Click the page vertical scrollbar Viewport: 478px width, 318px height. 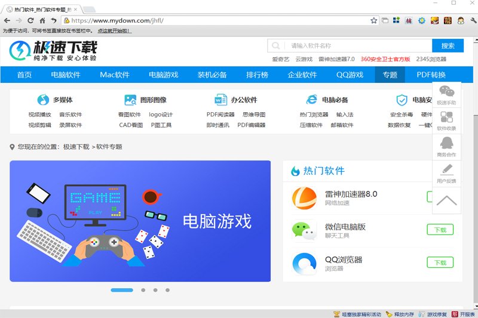click(x=475, y=174)
